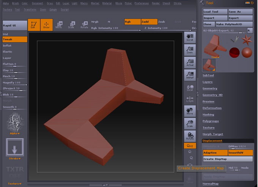Viewport: 258px width, 187px height.
Task: Enable AAHalf antialiased half view
Action: [190, 75]
